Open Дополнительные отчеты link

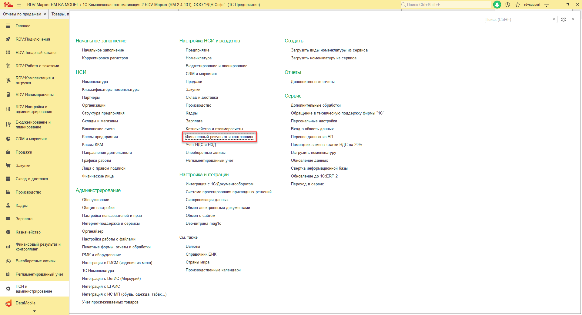[313, 82]
